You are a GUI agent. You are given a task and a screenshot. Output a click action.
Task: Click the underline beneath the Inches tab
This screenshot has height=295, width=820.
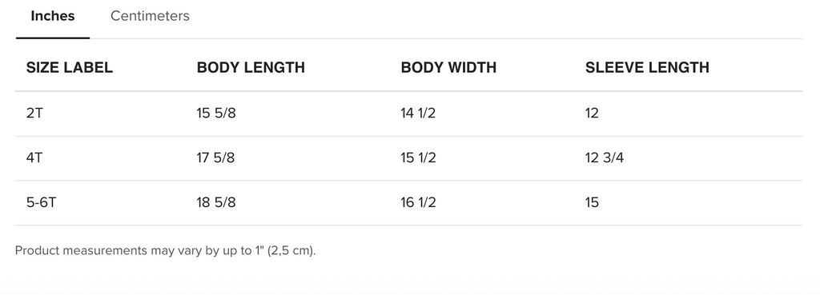(53, 38)
